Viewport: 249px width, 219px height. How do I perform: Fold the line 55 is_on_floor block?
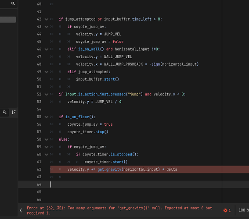[x=47, y=117]
